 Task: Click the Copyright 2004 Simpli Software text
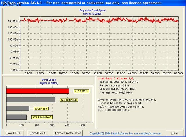pos(111,134)
